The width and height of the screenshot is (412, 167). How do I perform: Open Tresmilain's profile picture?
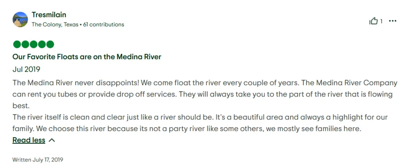click(x=20, y=19)
